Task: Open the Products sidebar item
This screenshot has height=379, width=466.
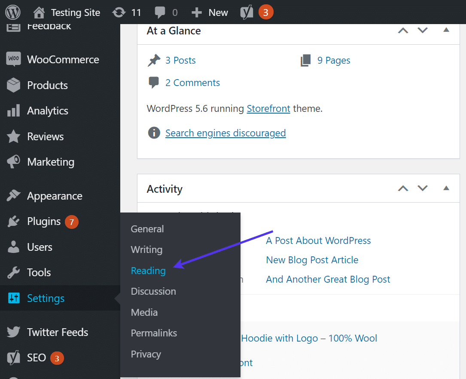Action: [47, 85]
